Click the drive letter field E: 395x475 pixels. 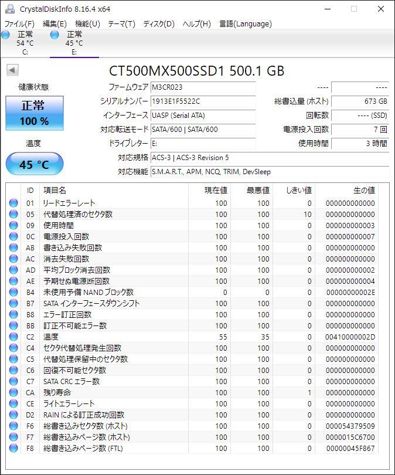coord(203,143)
